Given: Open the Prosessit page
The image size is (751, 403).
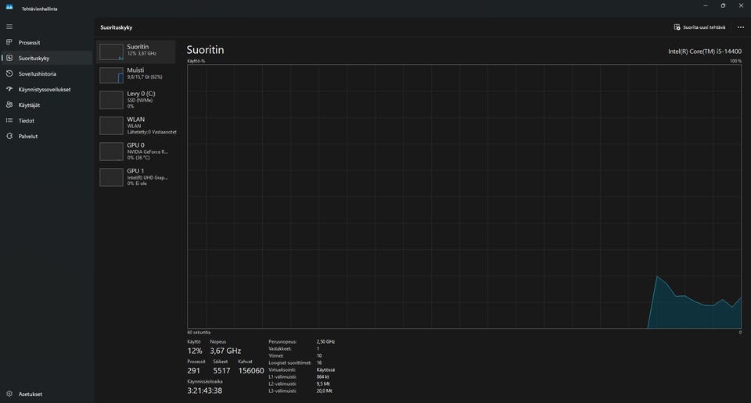Looking at the screenshot, I should pyautogui.click(x=46, y=42).
